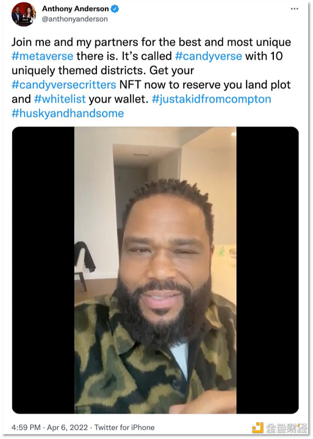Play the embedded video
313x439 pixels.
pyautogui.click(x=155, y=270)
